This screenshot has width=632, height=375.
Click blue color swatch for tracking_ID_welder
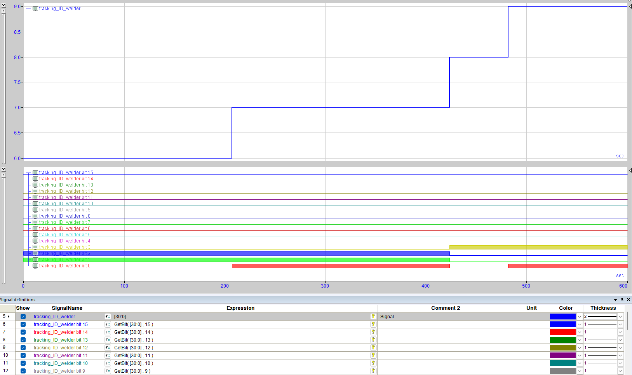click(x=562, y=317)
